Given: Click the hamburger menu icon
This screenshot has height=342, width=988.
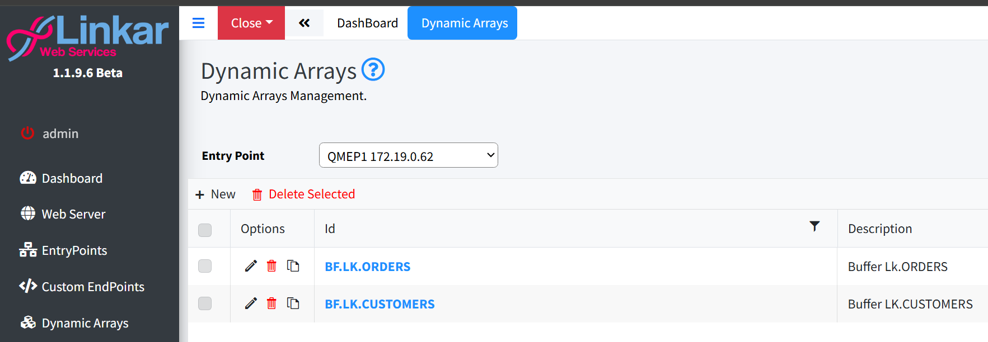Looking at the screenshot, I should click(198, 23).
